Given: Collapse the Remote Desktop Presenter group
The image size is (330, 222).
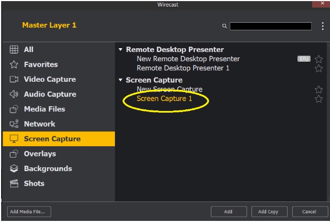Looking at the screenshot, I should click(120, 50).
